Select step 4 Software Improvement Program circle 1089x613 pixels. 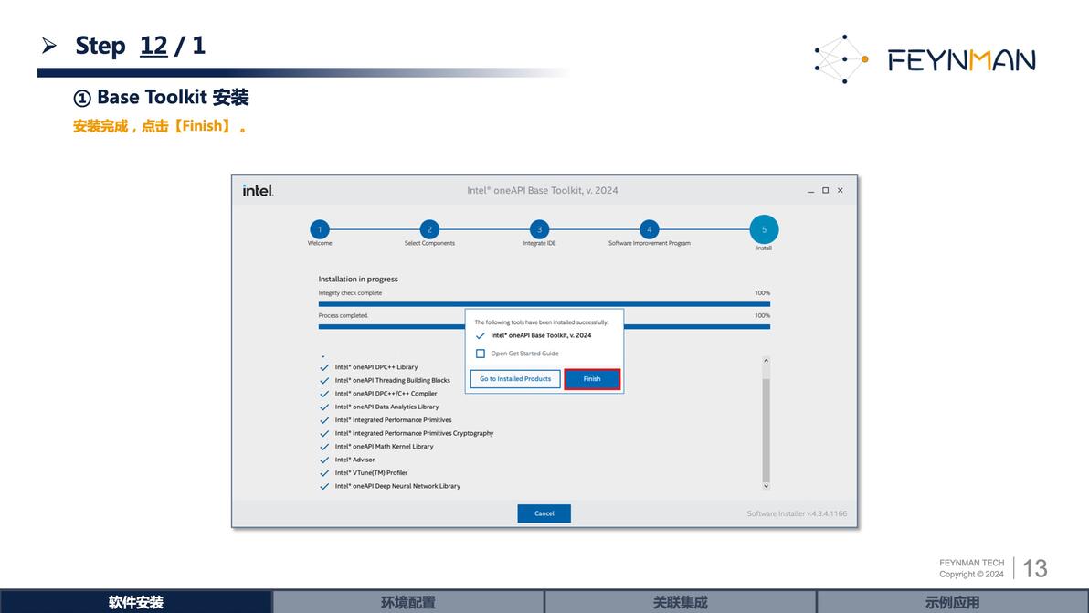pyautogui.click(x=650, y=229)
